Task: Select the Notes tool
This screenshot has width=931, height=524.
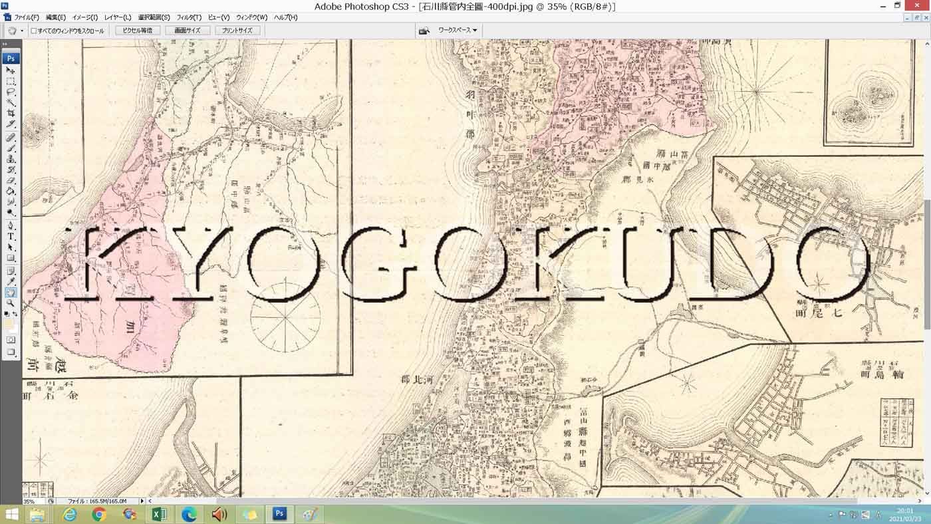Action: [x=11, y=271]
